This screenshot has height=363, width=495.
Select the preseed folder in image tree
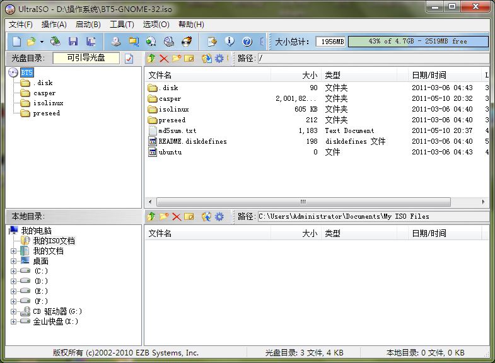pos(47,113)
